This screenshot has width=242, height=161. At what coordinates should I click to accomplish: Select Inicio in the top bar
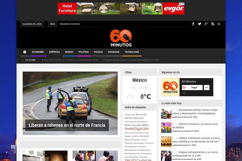click(52, 24)
